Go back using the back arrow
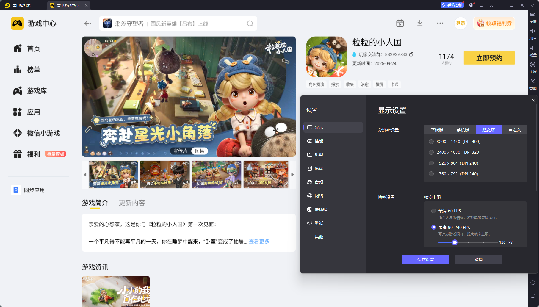Image resolution: width=539 pixels, height=307 pixels. click(88, 24)
